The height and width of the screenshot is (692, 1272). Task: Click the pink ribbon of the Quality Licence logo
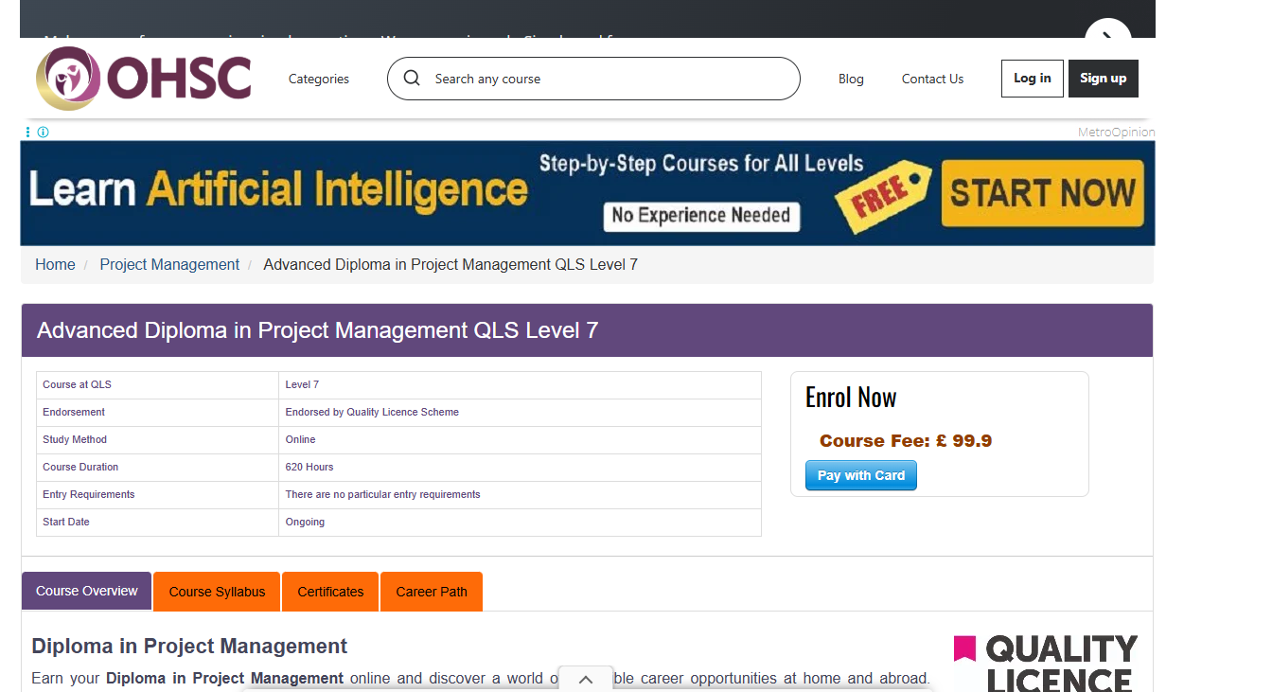pyautogui.click(x=965, y=648)
